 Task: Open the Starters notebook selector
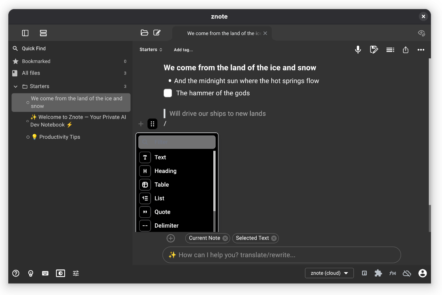click(151, 50)
